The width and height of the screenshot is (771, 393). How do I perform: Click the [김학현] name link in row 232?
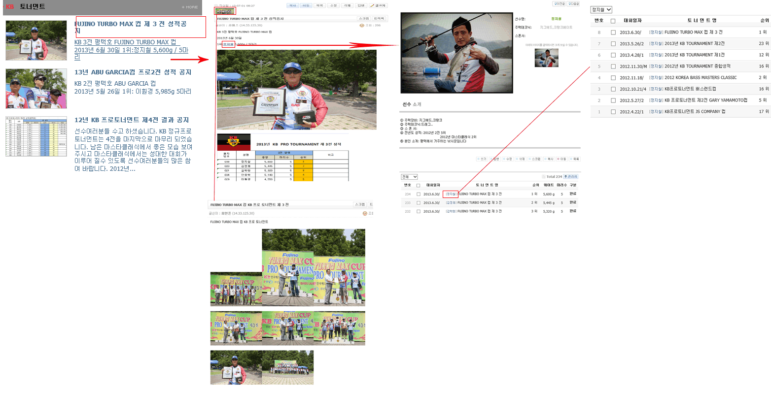tap(451, 211)
